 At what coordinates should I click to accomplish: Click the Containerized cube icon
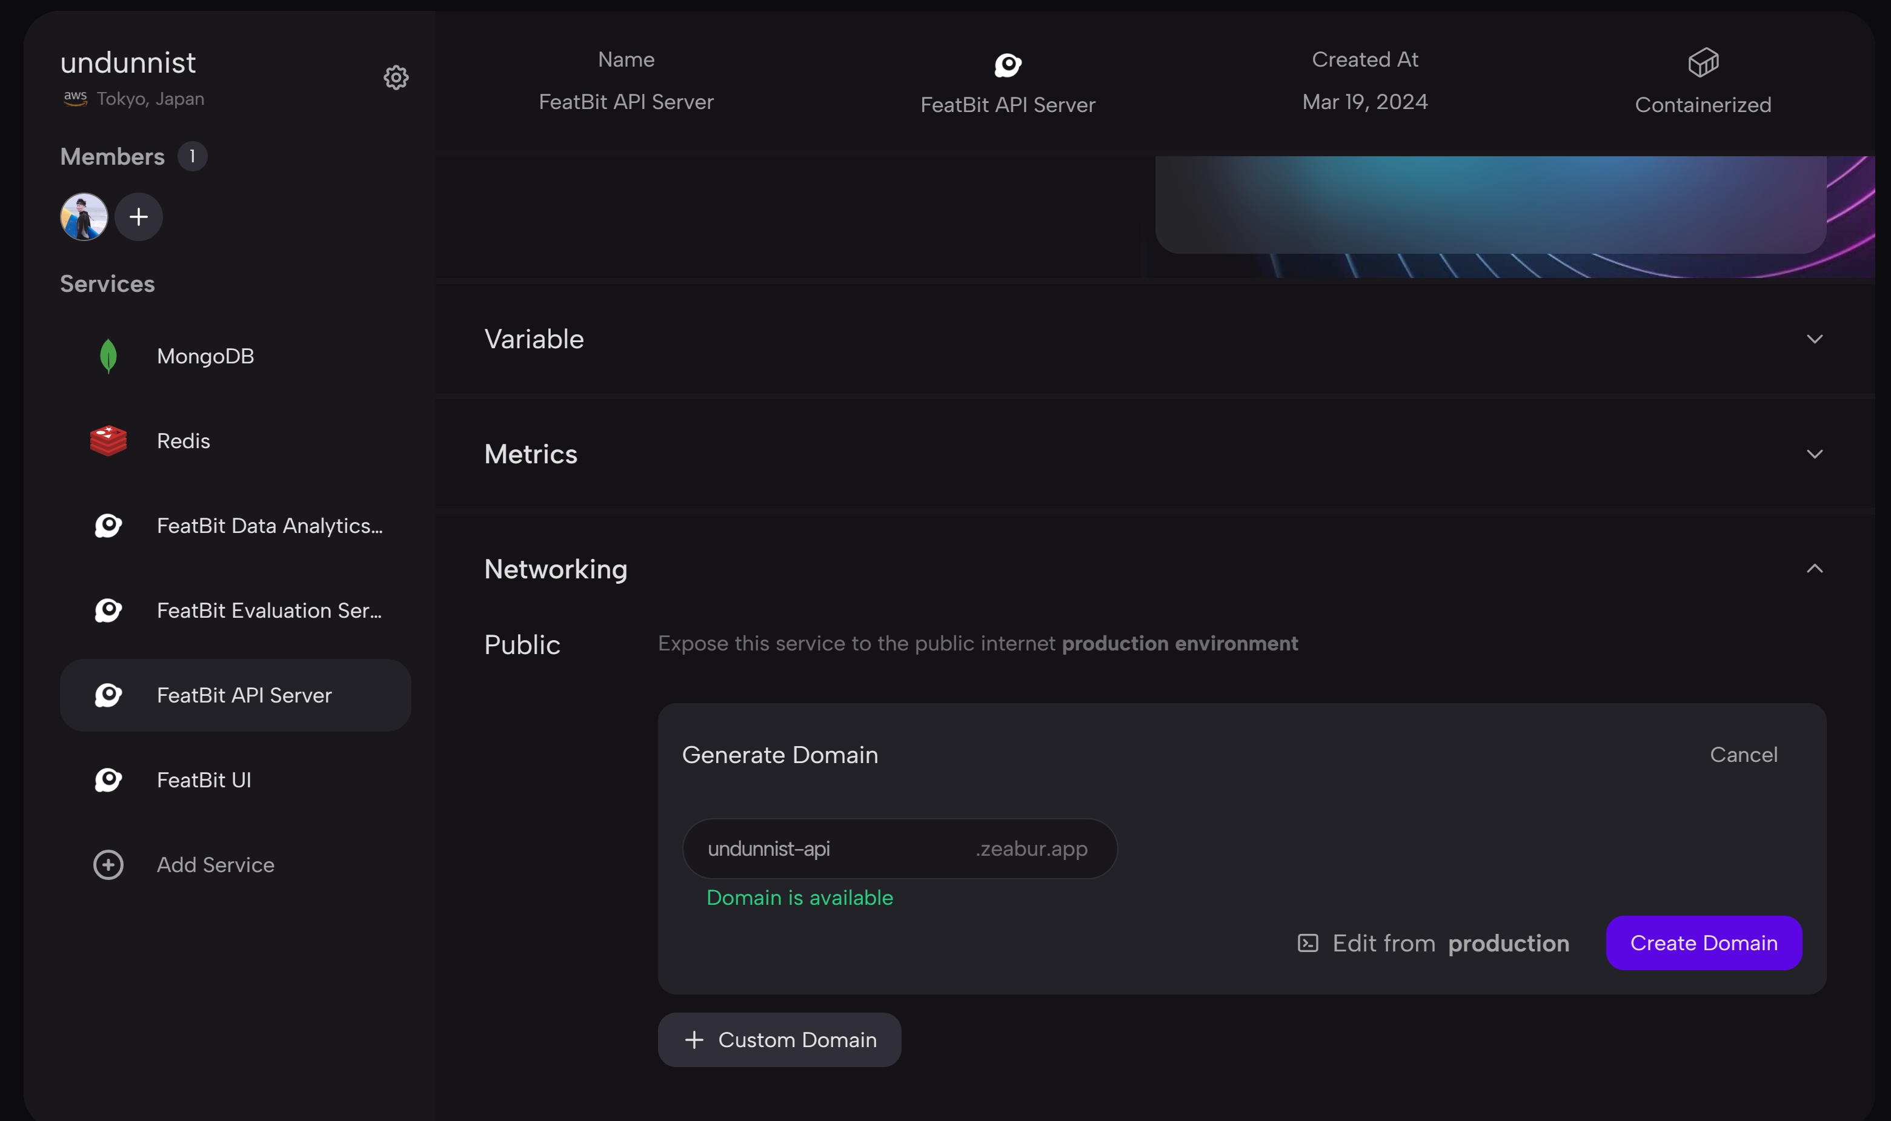tap(1703, 63)
